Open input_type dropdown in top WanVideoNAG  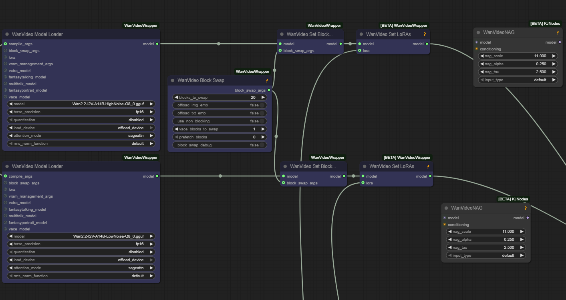click(518, 80)
